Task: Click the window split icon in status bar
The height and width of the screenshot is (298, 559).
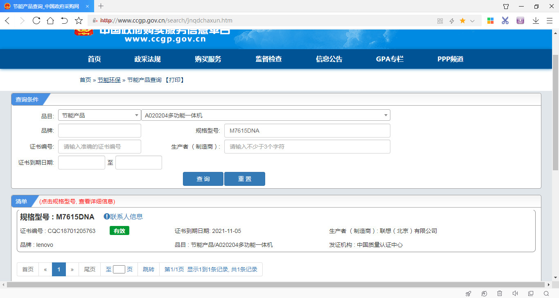Action: click(530, 293)
